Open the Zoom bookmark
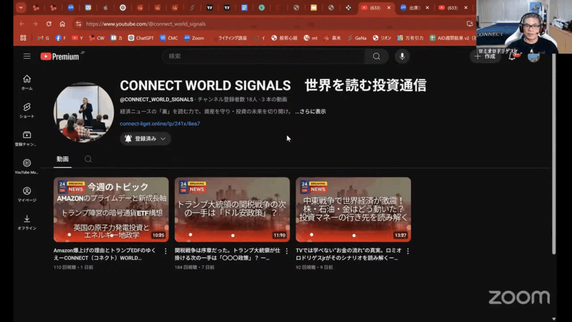The height and width of the screenshot is (322, 572). click(x=194, y=38)
